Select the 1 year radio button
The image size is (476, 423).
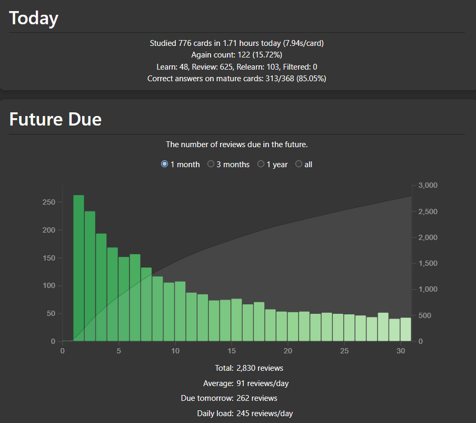[261, 164]
